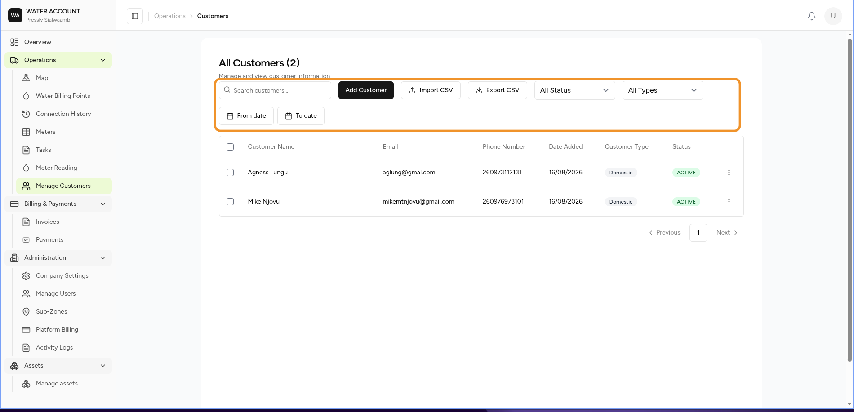Go to Overview page
Screen dimensions: 854x412
[x=58, y=42]
